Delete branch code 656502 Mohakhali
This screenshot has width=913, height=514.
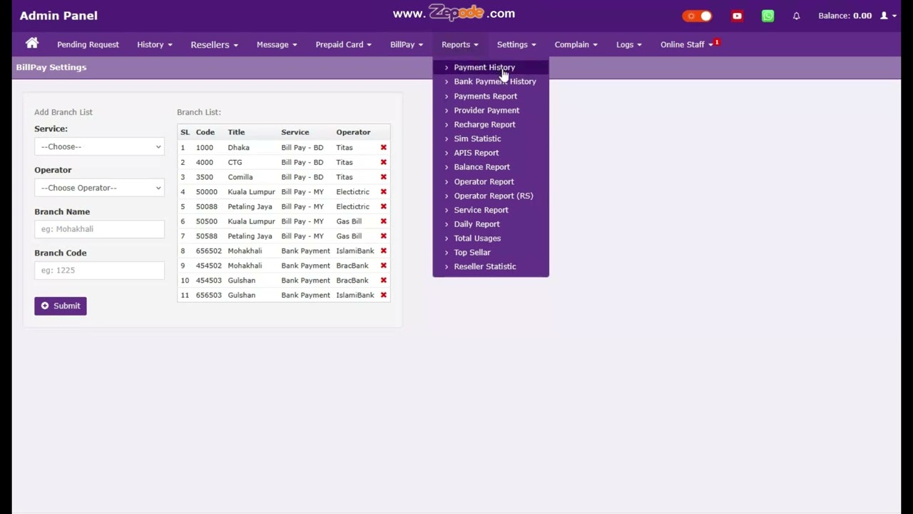(383, 251)
